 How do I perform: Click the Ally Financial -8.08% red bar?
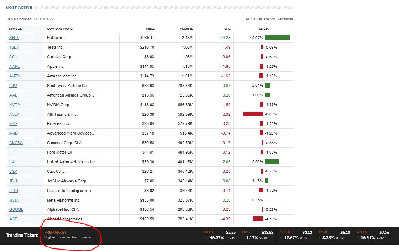(x=253, y=114)
